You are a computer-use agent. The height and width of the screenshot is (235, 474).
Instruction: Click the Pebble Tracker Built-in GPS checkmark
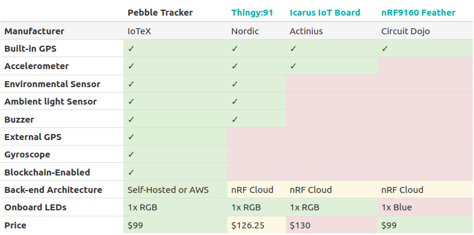point(131,49)
